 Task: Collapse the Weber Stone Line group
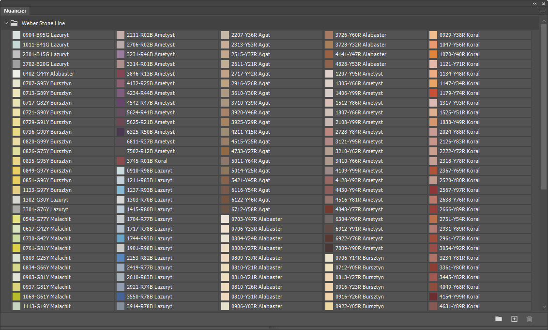click(x=6, y=23)
